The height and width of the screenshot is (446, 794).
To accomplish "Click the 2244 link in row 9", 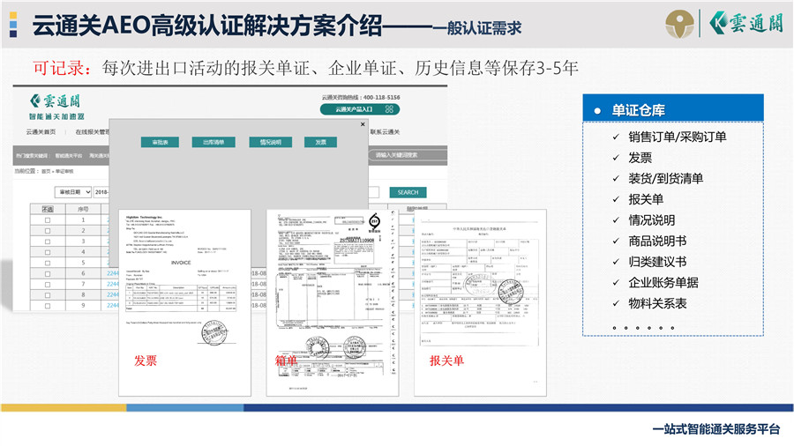I will click(112, 306).
